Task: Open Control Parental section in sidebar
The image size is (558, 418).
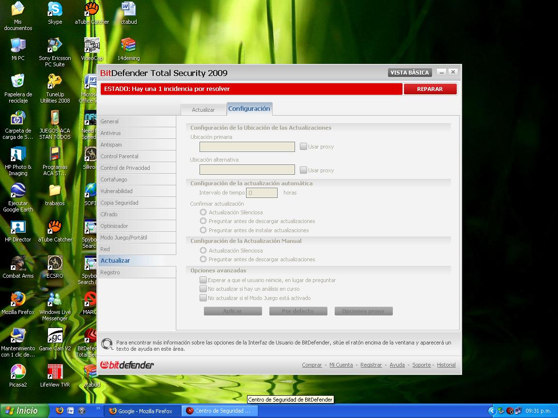Action: coord(137,156)
